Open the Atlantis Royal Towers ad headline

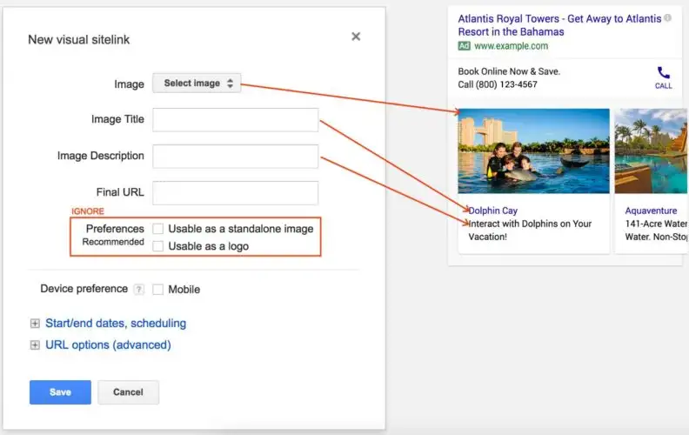click(559, 25)
